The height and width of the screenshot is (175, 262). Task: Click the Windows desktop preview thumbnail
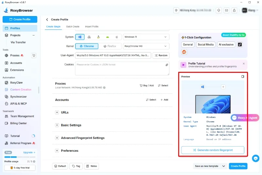pyautogui.click(x=213, y=104)
